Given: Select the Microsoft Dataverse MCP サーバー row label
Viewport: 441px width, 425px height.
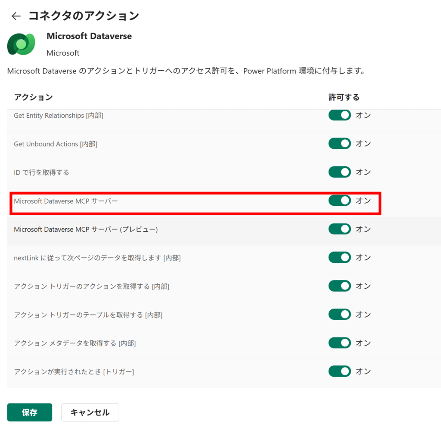Looking at the screenshot, I should point(65,201).
